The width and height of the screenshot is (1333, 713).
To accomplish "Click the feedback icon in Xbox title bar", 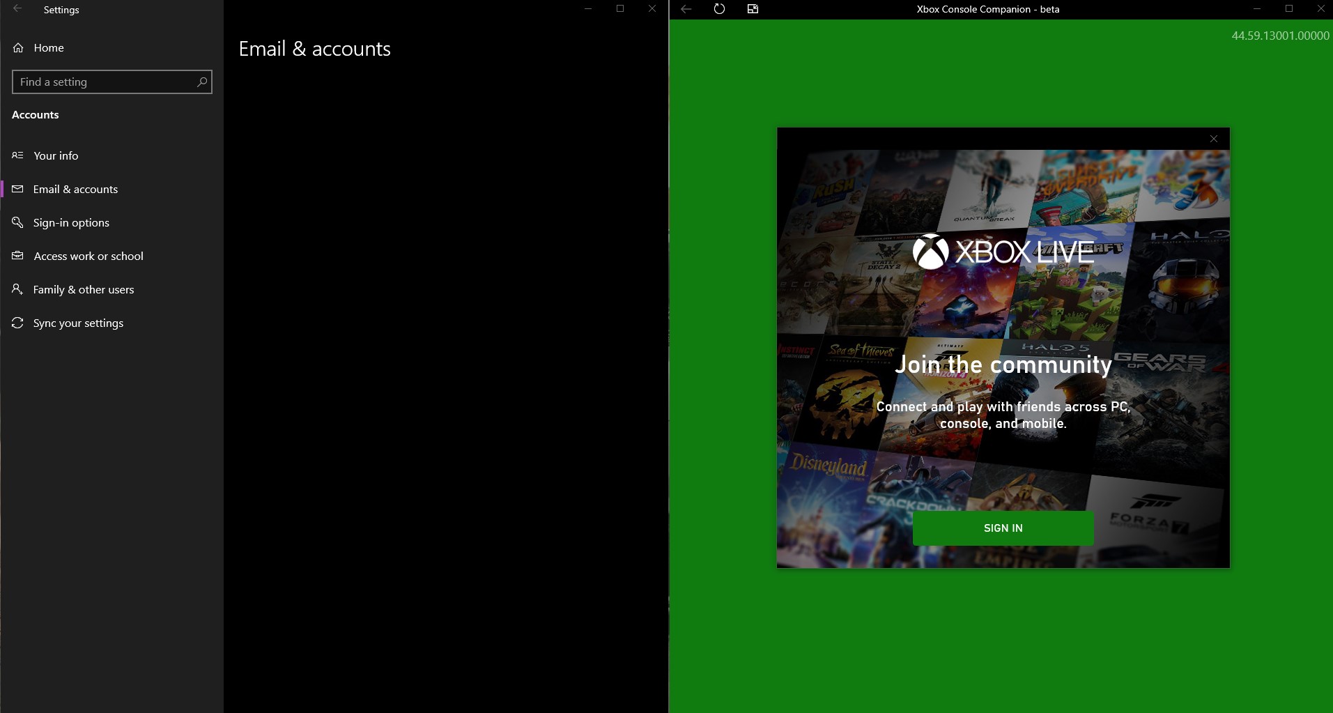I will [753, 9].
